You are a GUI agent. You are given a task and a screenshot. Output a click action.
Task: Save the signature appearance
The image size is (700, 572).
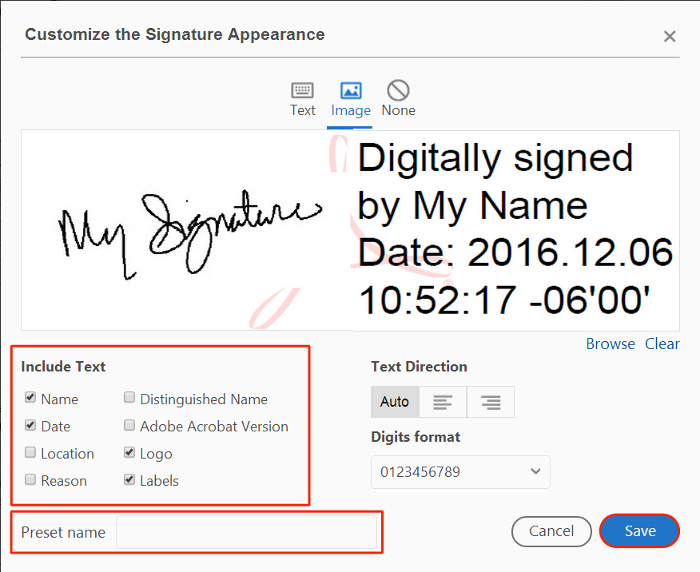click(x=639, y=531)
